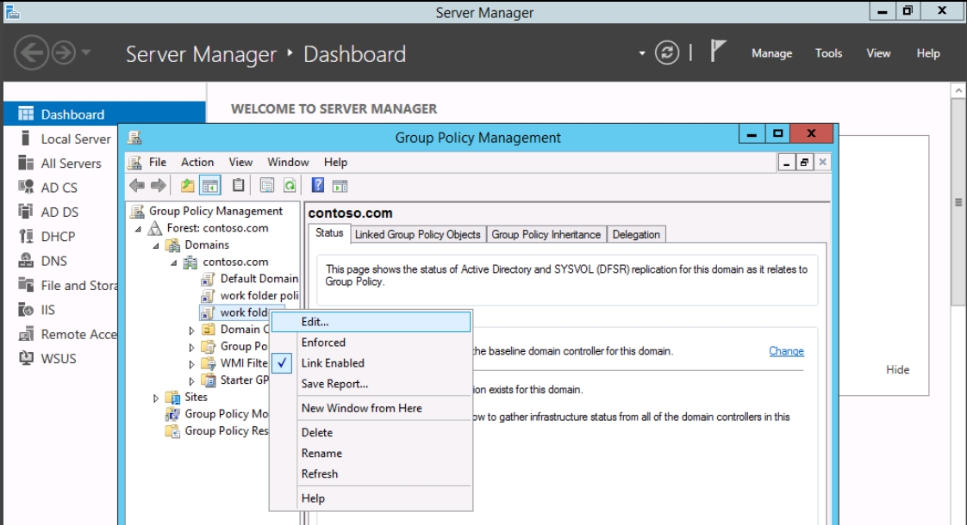Collapse the contoso.com domain node
Screen dimensions: 967x525
(175, 262)
